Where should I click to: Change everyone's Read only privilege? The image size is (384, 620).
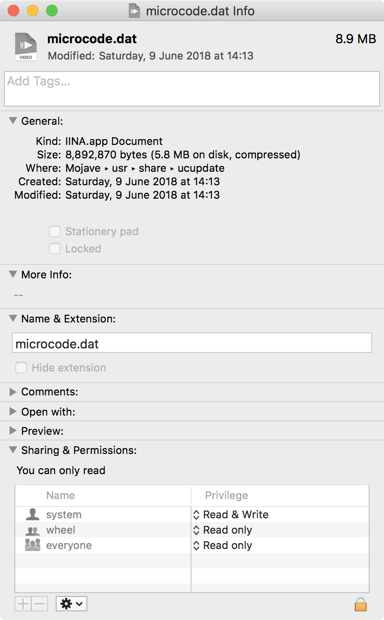(223, 546)
